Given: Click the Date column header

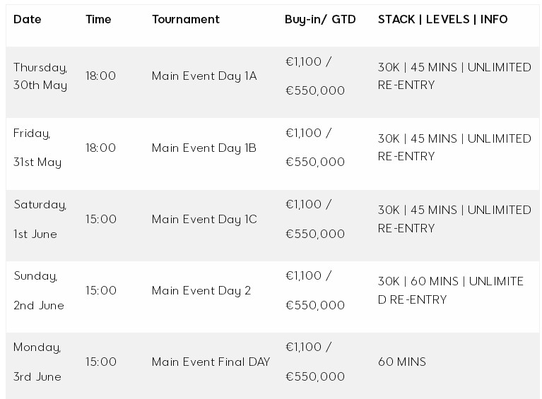Looking at the screenshot, I should click(28, 19).
